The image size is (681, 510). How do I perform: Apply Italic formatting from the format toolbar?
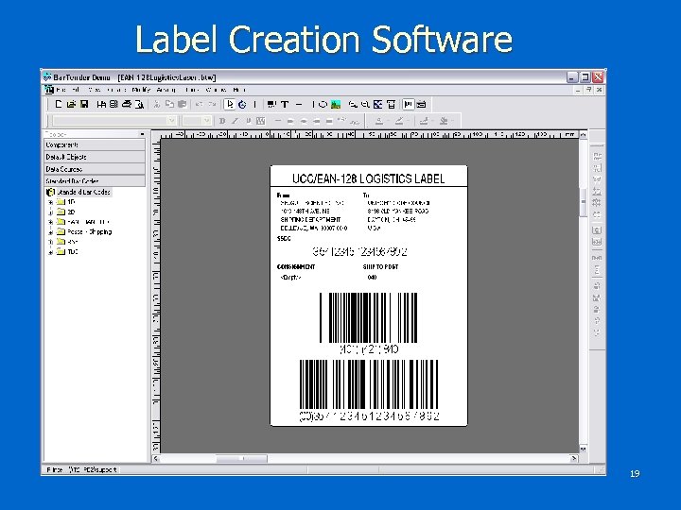pos(235,121)
